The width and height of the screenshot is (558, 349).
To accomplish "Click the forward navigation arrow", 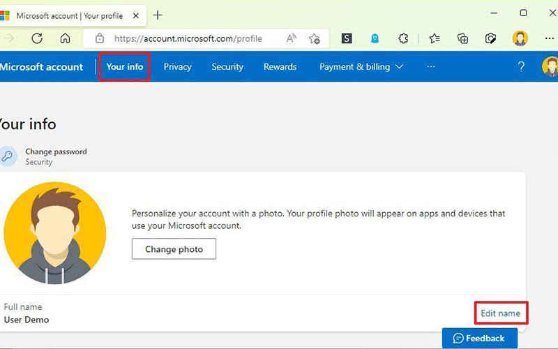I will pyautogui.click(x=9, y=38).
